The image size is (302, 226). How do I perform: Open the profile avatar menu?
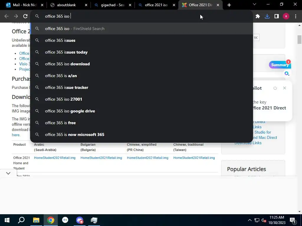[x=286, y=16]
